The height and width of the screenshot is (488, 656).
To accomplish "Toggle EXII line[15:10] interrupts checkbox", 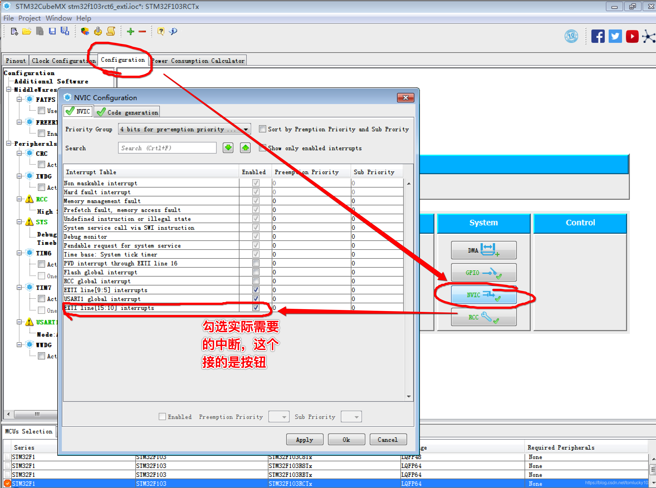I will click(x=255, y=308).
